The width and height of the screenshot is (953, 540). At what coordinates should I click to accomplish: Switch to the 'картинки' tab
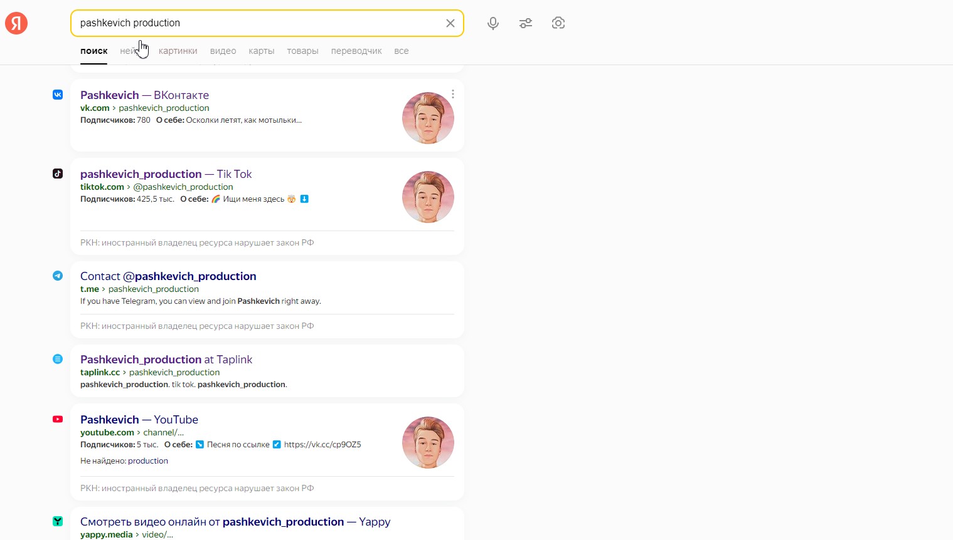pos(178,51)
